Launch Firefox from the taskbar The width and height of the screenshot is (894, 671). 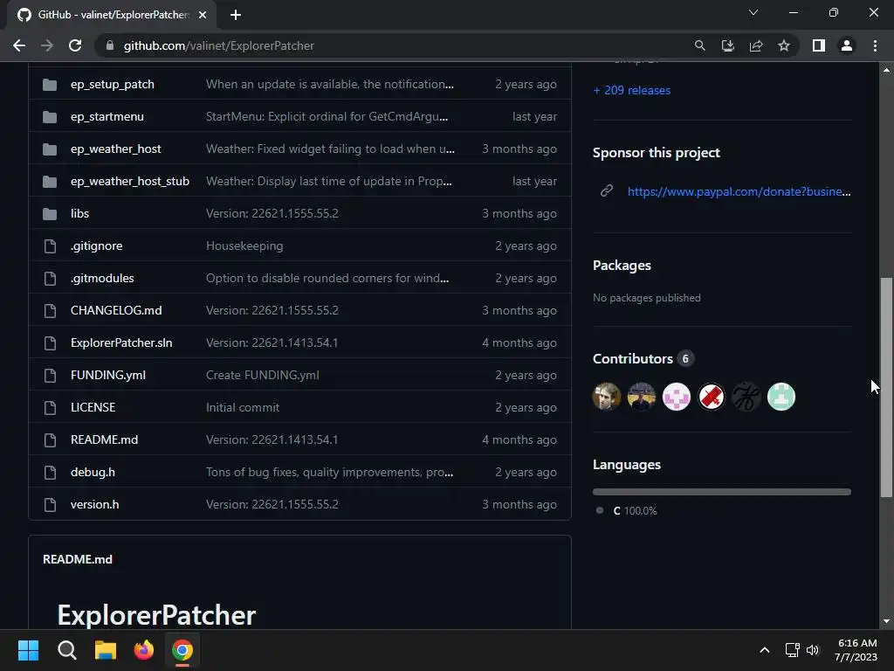[x=144, y=650]
